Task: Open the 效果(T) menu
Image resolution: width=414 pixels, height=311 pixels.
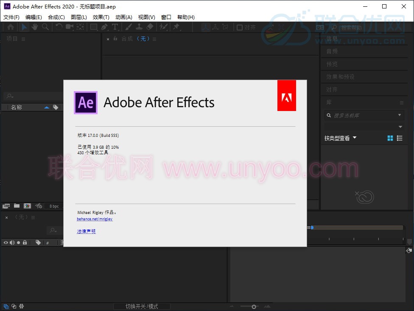Action: pyautogui.click(x=101, y=17)
